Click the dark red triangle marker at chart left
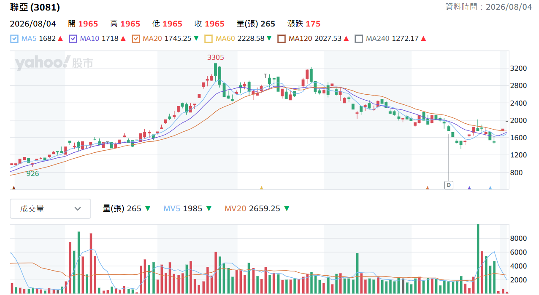The width and height of the screenshot is (539, 295). pyautogui.click(x=14, y=188)
